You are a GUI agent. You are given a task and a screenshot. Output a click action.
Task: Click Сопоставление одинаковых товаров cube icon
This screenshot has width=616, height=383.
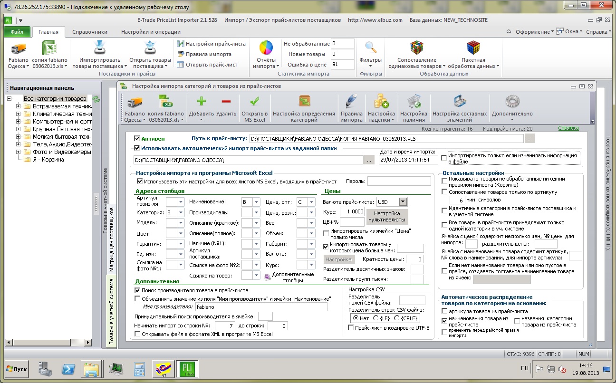pos(417,48)
